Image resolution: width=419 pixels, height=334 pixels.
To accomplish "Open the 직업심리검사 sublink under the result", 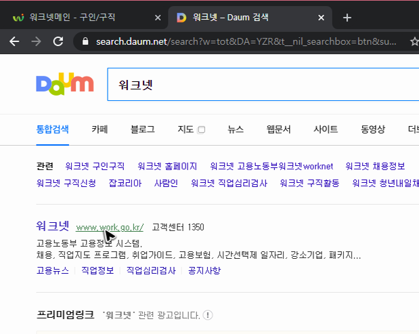I will [151, 270].
